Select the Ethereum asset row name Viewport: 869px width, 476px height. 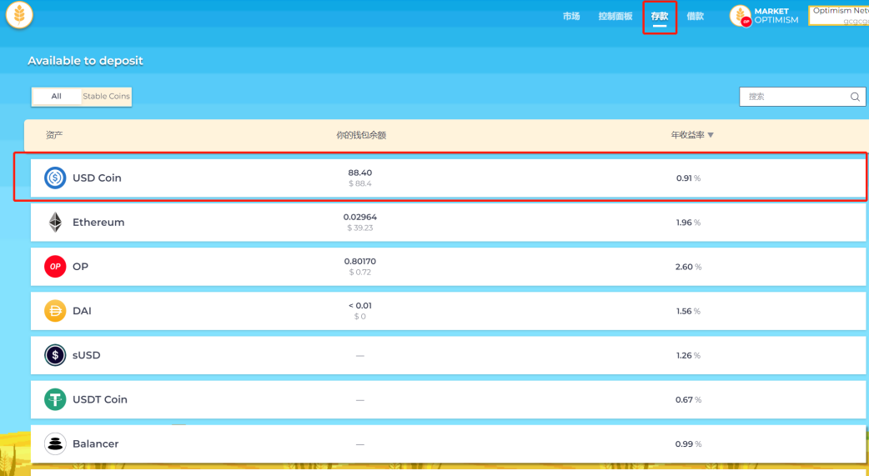tap(98, 223)
